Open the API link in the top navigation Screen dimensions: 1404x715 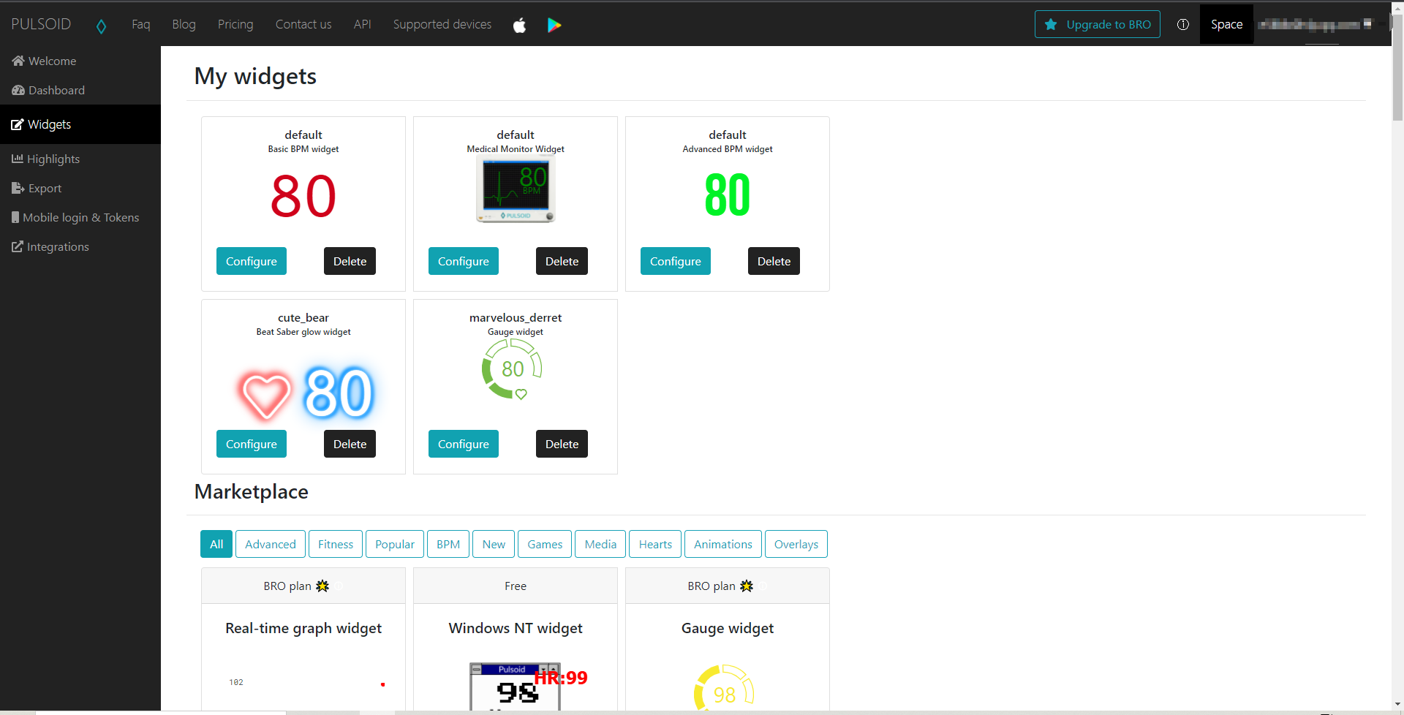tap(363, 24)
